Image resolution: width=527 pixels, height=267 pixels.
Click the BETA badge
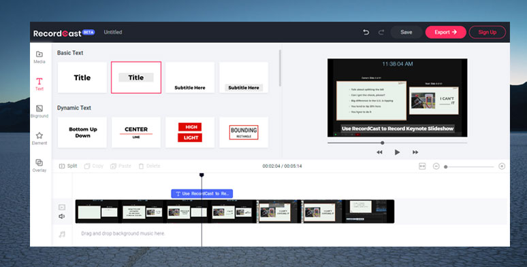coord(89,32)
